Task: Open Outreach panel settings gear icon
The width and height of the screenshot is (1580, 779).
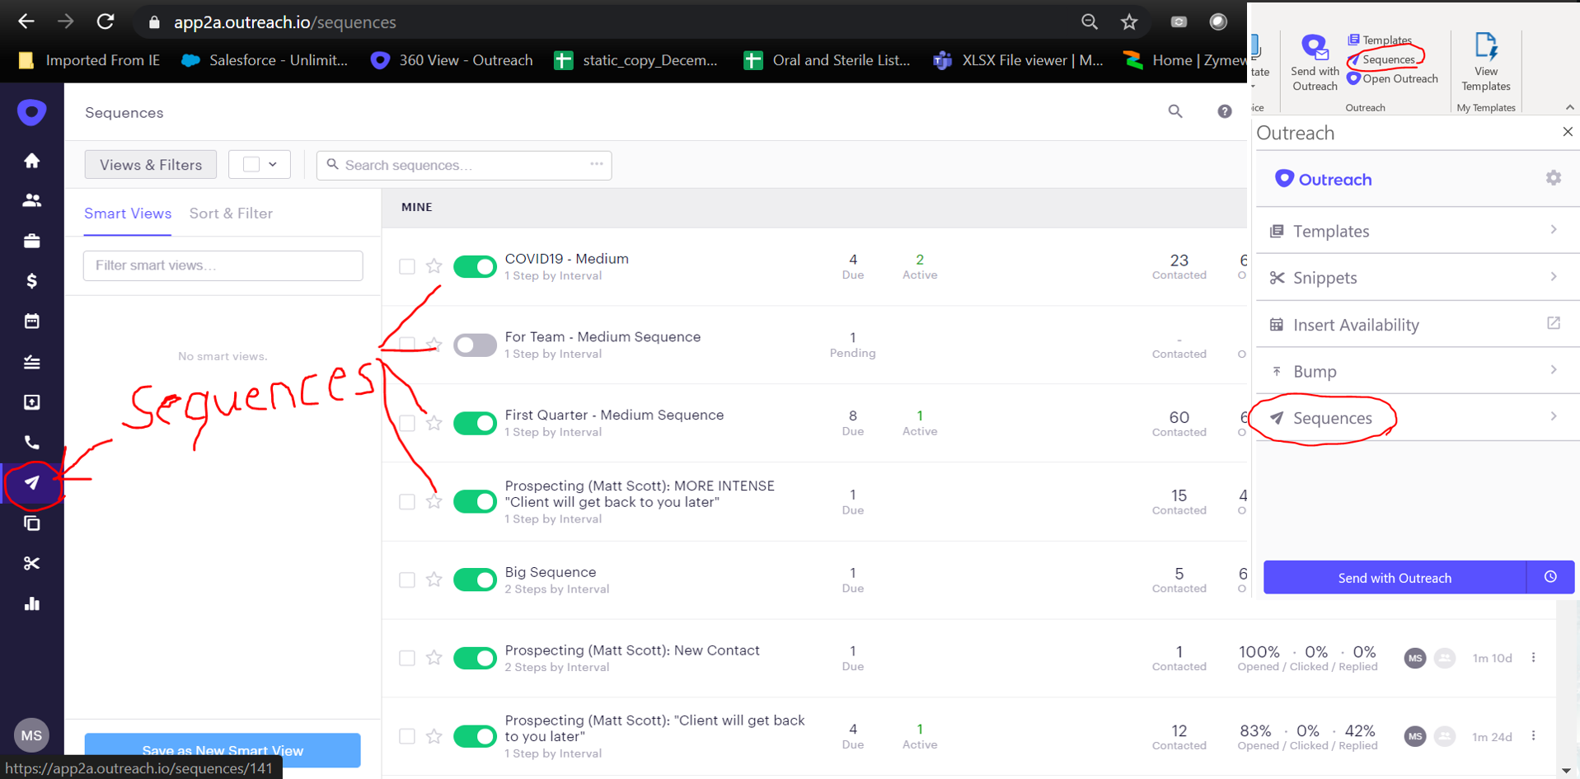Action: [x=1554, y=178]
